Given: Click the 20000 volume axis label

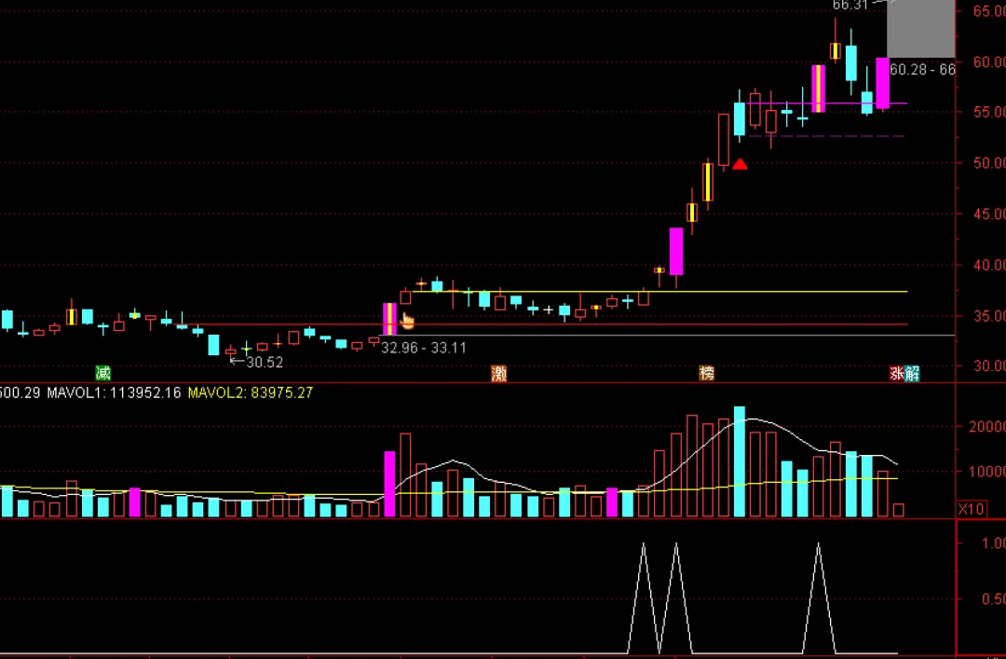Looking at the screenshot, I should click(987, 427).
